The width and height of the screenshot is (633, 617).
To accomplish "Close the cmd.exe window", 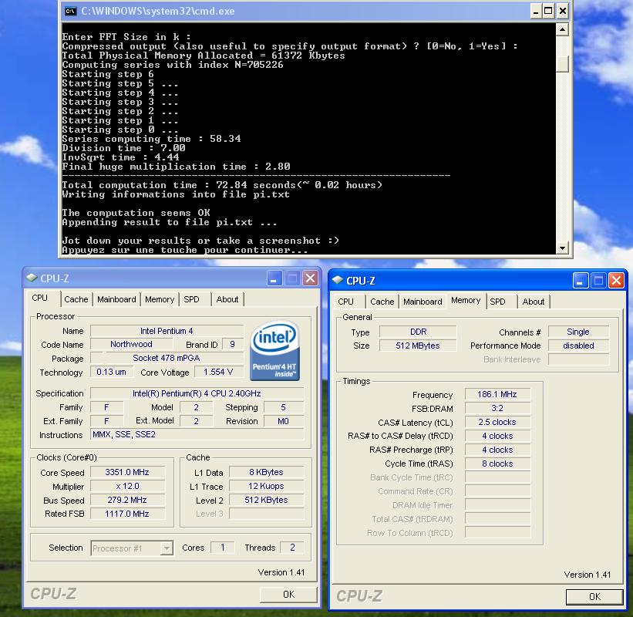I will pos(562,11).
